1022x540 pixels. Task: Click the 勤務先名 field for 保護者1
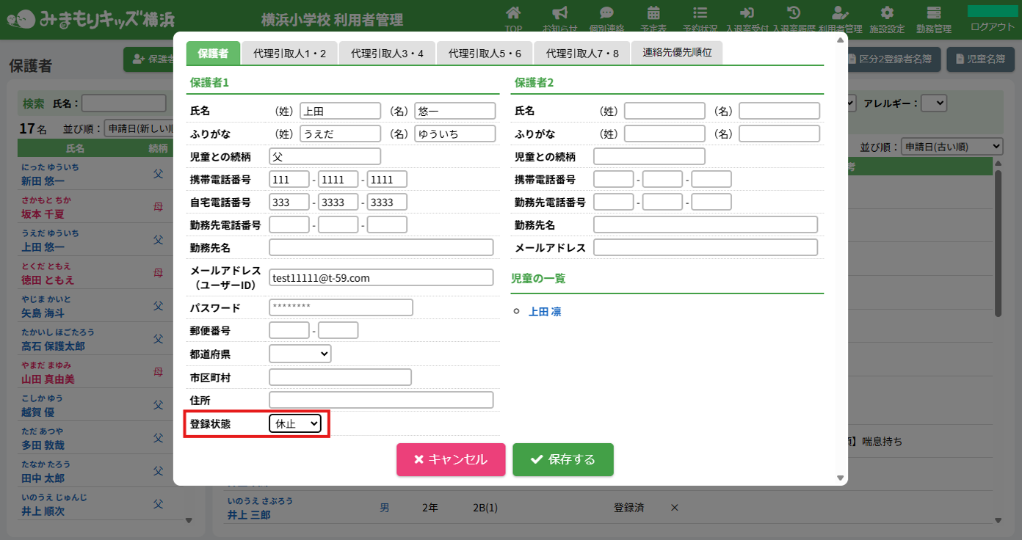(381, 247)
